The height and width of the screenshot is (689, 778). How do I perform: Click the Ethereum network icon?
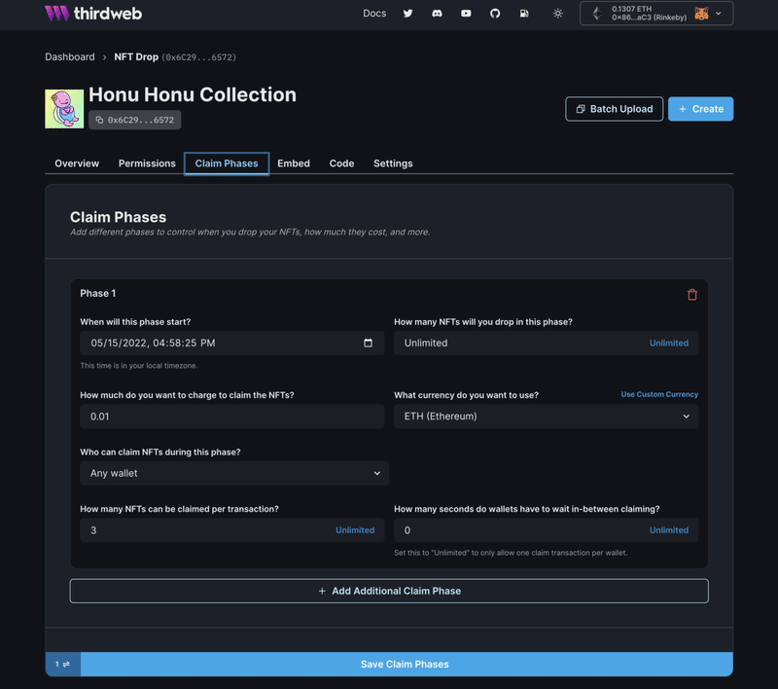coord(597,14)
